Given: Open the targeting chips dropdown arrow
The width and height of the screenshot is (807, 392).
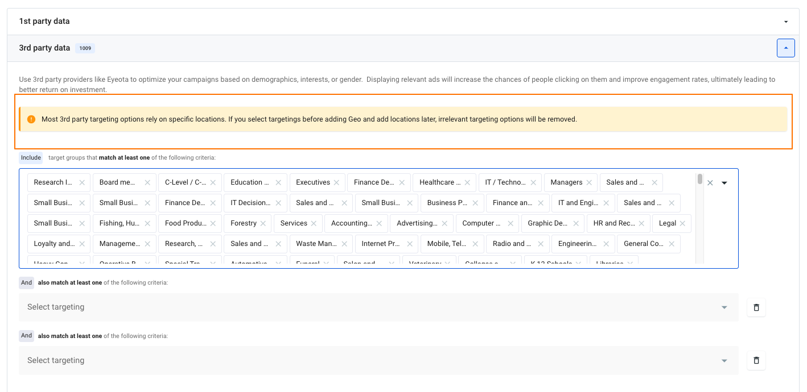Looking at the screenshot, I should point(724,182).
